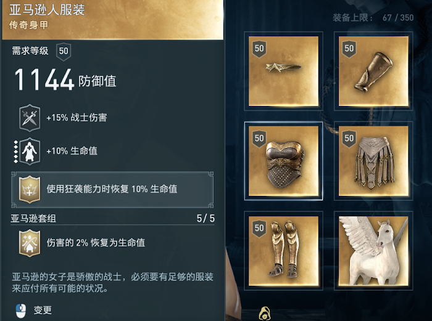The image size is (432, 321).
Task: Click the level 50 badge on headband
Action: [259, 49]
